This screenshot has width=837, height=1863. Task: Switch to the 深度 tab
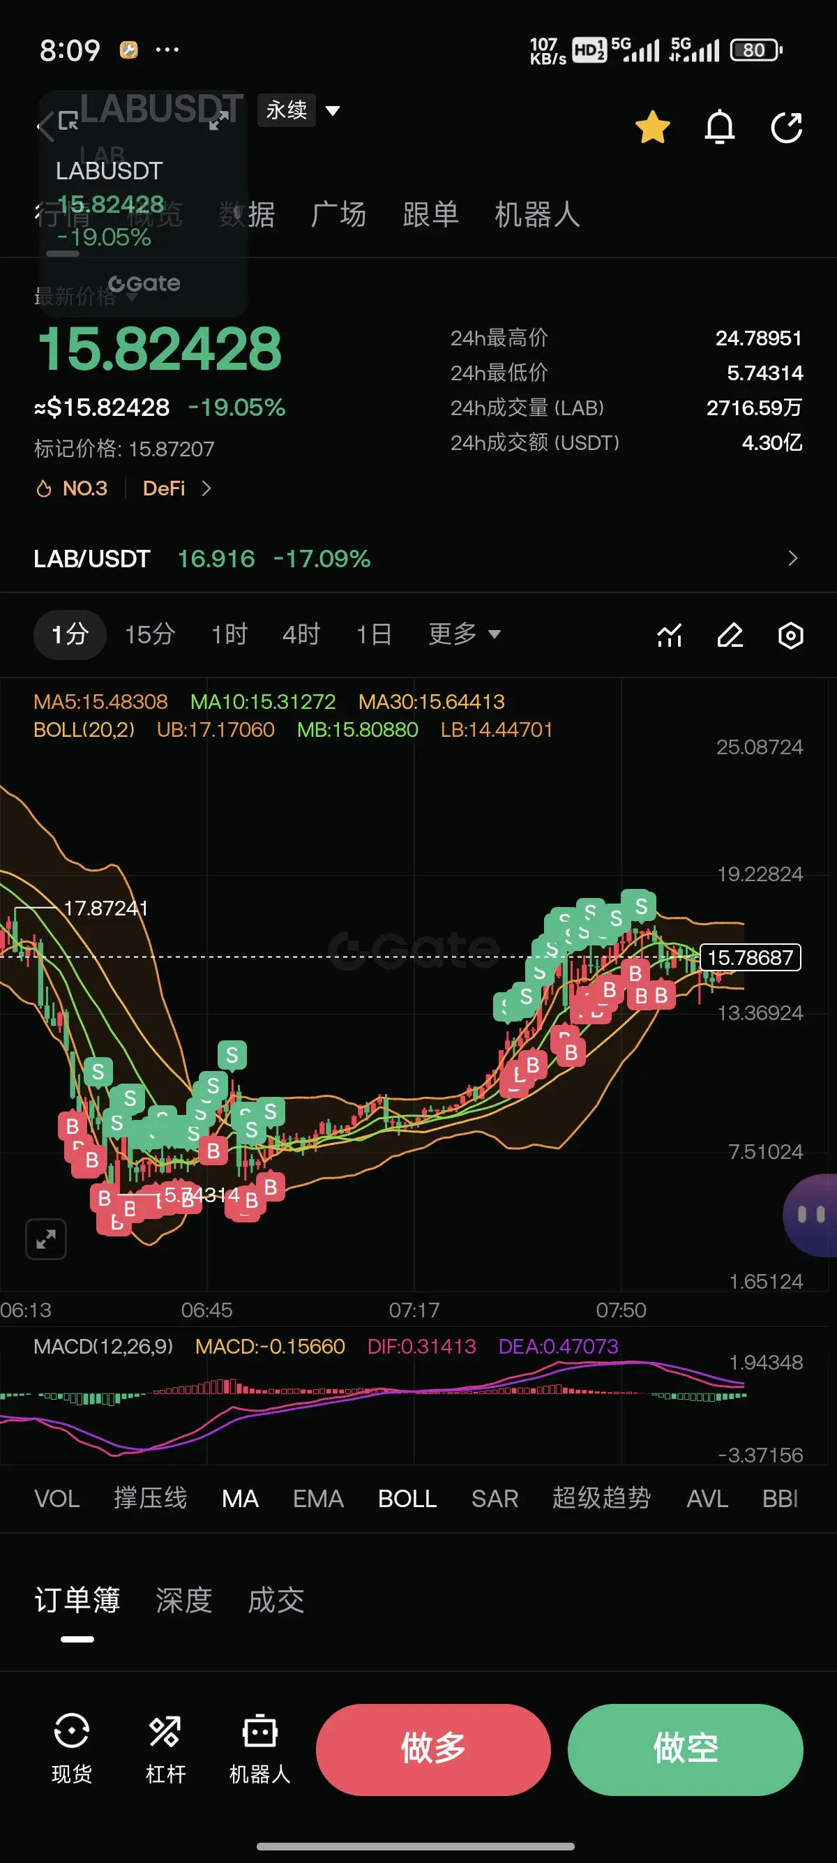pos(183,1600)
